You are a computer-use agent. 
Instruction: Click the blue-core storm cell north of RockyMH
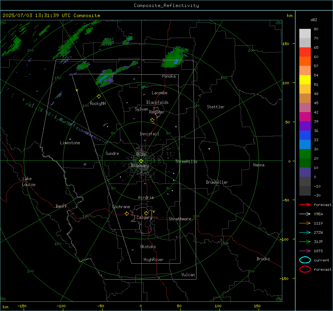point(105,78)
